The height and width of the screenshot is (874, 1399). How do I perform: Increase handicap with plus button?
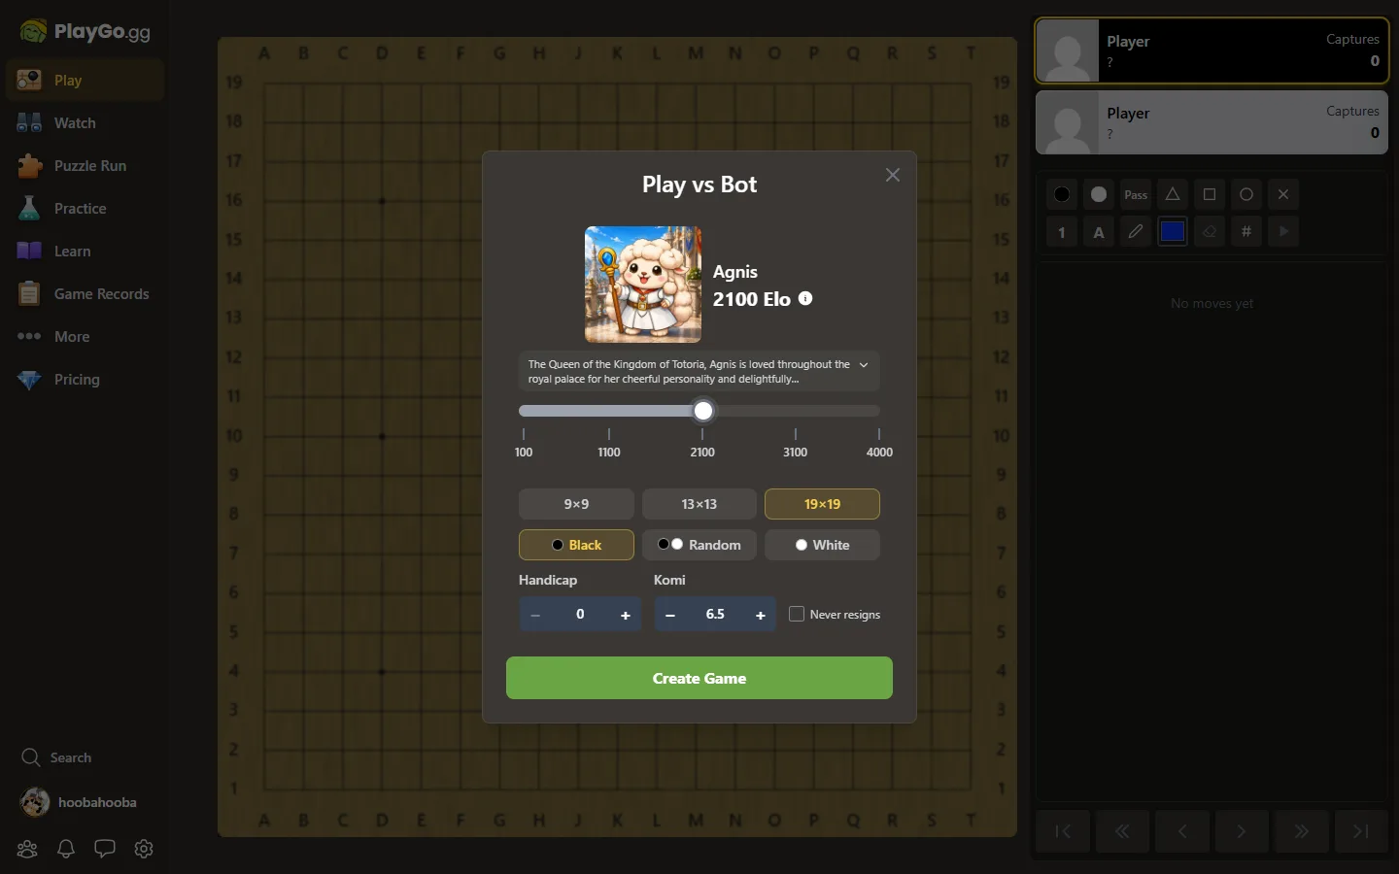pyautogui.click(x=626, y=615)
